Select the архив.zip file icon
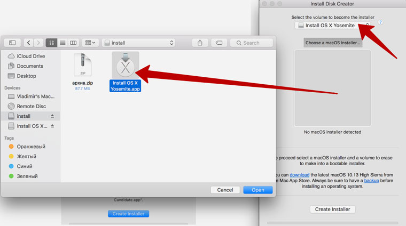The image size is (406, 226). [83, 64]
